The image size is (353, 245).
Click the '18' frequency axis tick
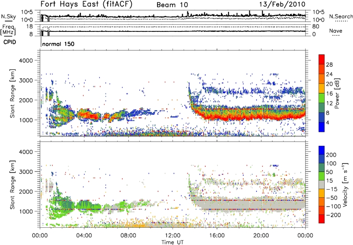click(x=30, y=27)
